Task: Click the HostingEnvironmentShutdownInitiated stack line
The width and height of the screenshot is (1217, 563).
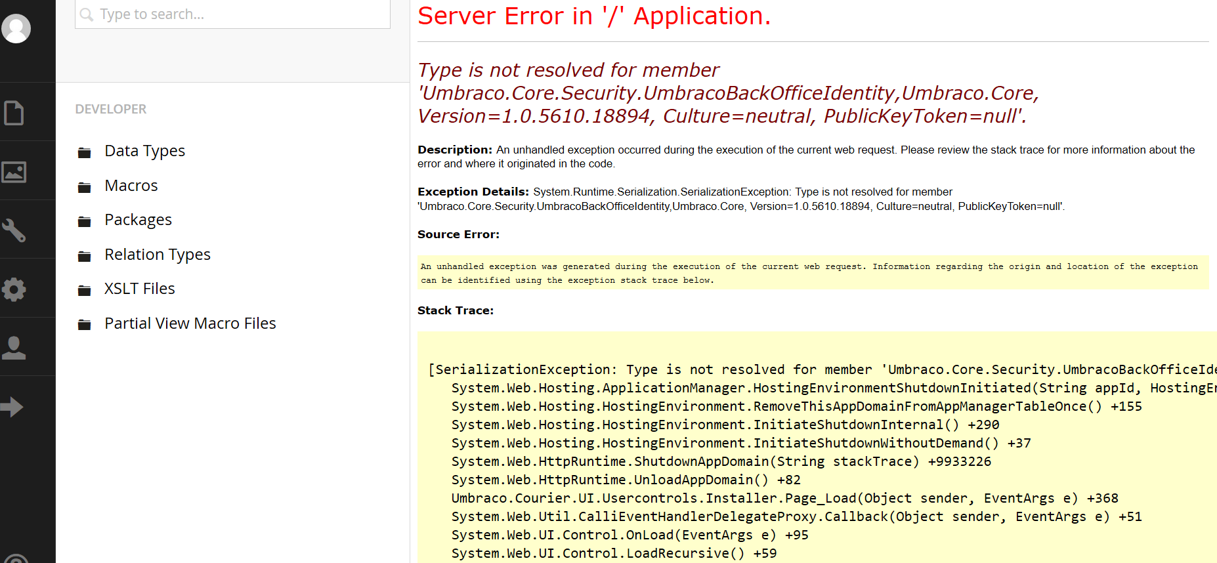Action: click(834, 388)
